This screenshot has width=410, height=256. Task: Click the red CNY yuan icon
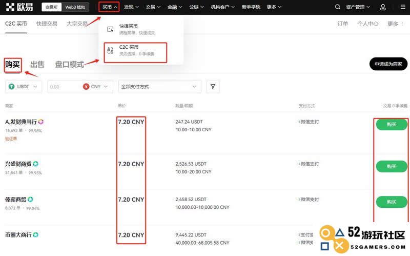86,87
